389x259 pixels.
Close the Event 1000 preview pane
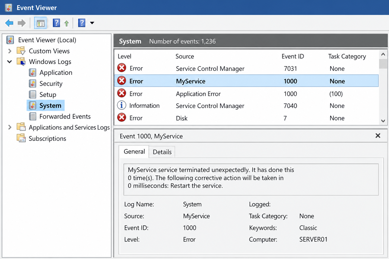[378, 136]
